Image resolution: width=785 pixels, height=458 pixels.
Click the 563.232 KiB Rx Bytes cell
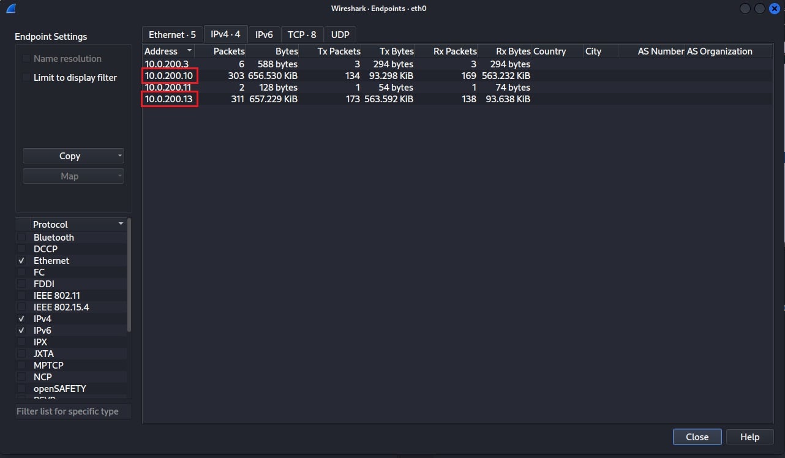tap(505, 76)
